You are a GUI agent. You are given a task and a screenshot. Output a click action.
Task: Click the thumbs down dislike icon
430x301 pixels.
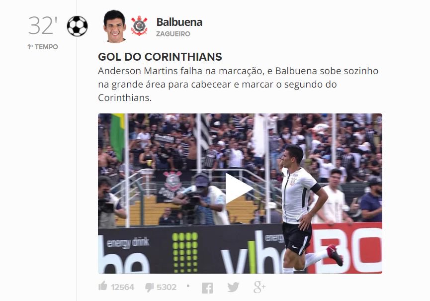tap(150, 287)
